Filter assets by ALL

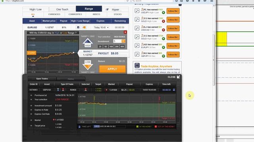click(x=33, y=14)
